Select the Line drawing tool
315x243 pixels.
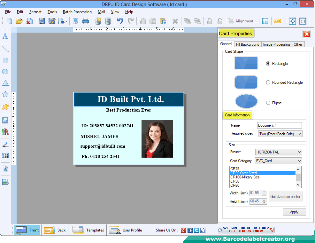(5, 49)
